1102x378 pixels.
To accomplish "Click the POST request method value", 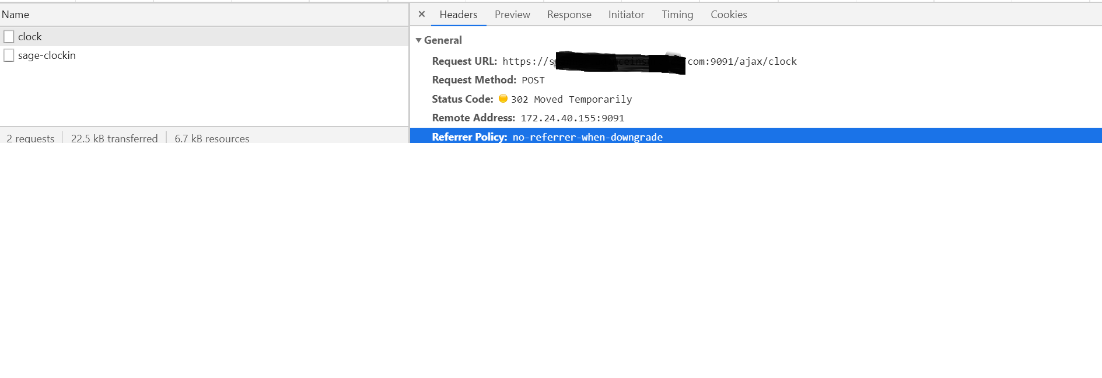I will (533, 80).
